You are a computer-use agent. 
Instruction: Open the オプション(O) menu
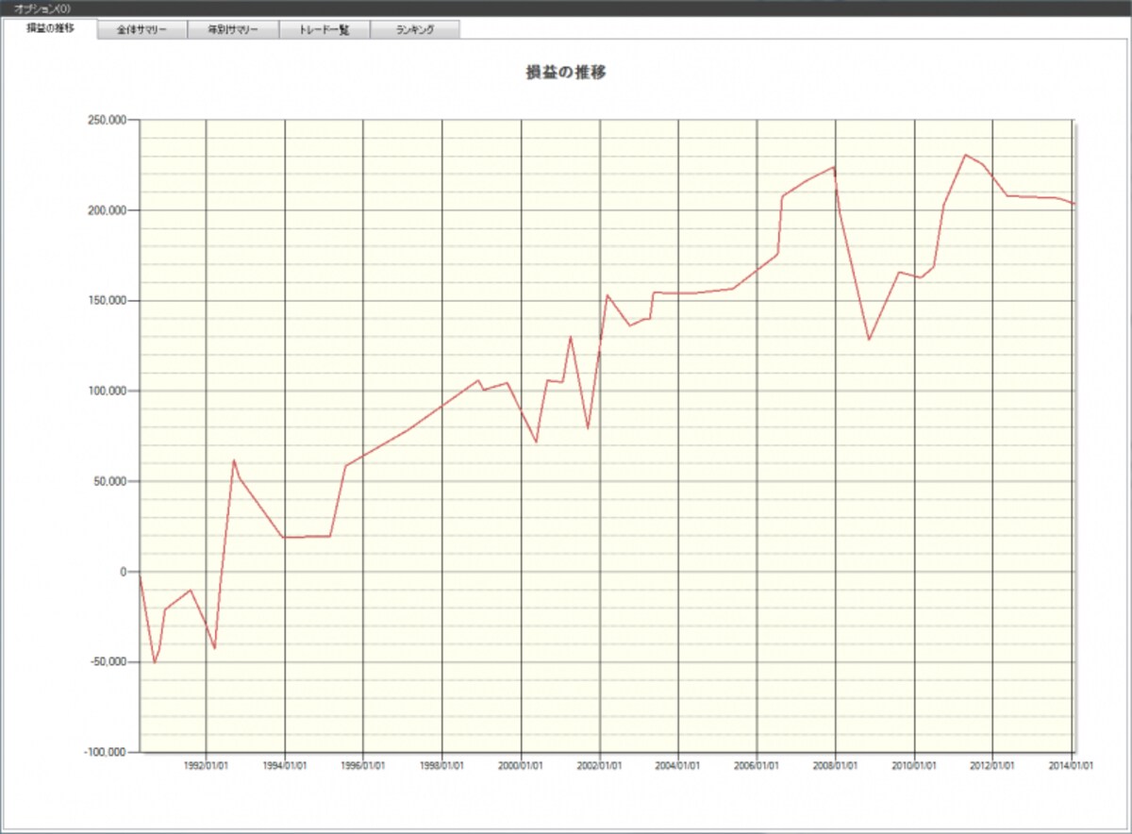(x=42, y=8)
